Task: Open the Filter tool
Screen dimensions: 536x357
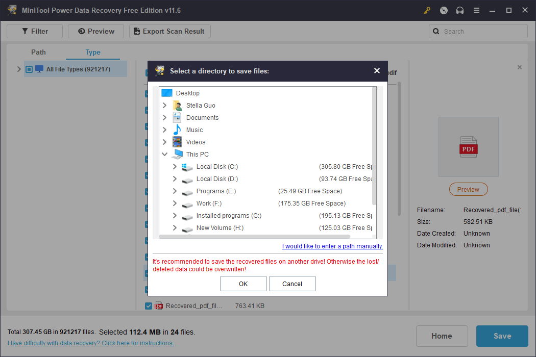Action: pyautogui.click(x=35, y=31)
